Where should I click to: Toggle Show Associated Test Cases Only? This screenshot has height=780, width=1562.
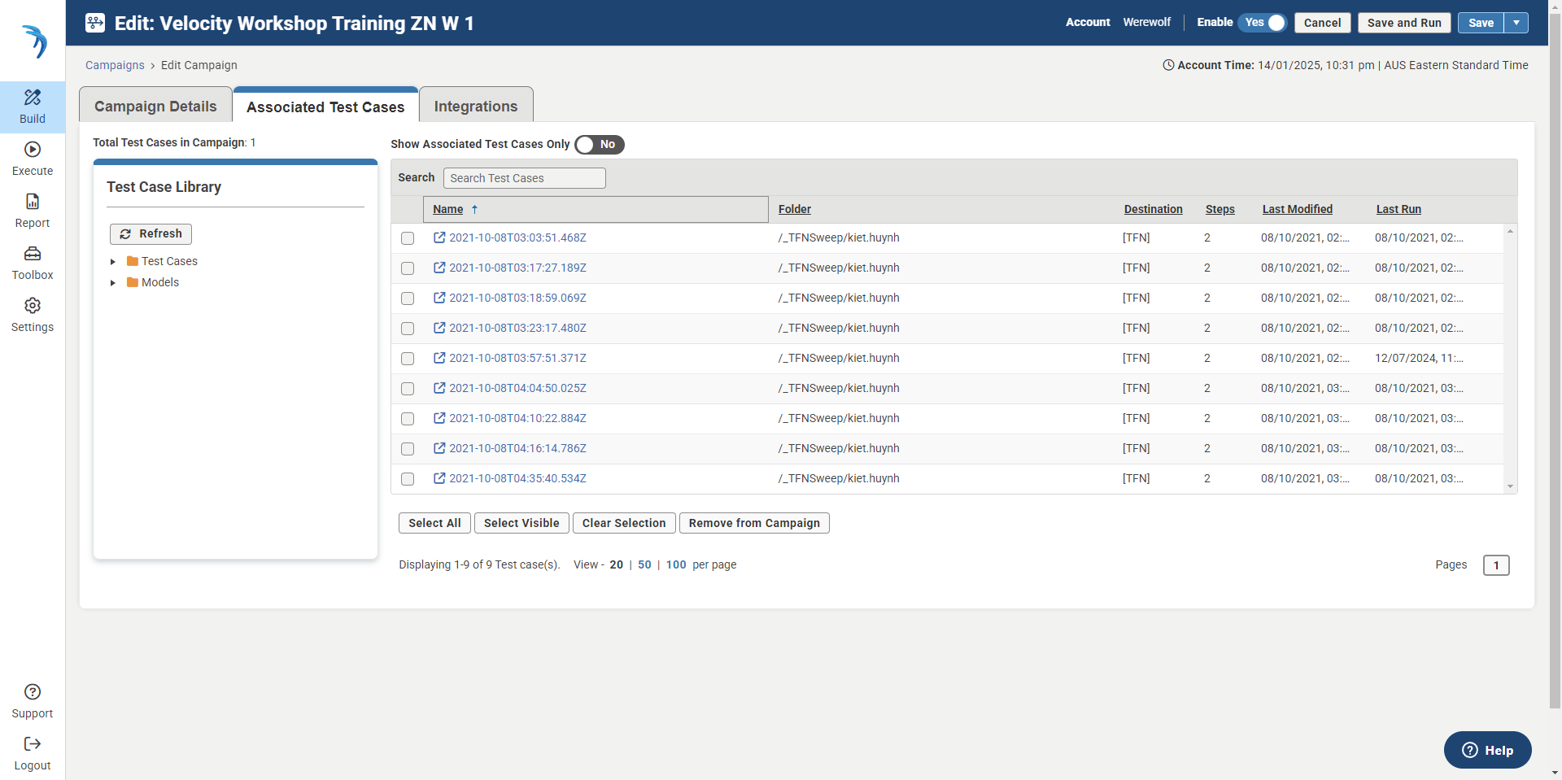(x=600, y=145)
